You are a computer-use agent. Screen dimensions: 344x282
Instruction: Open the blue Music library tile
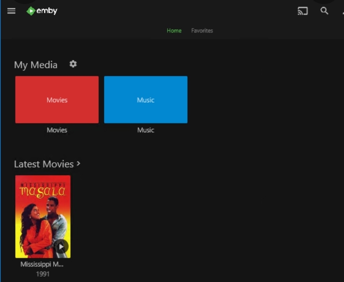coord(145,100)
